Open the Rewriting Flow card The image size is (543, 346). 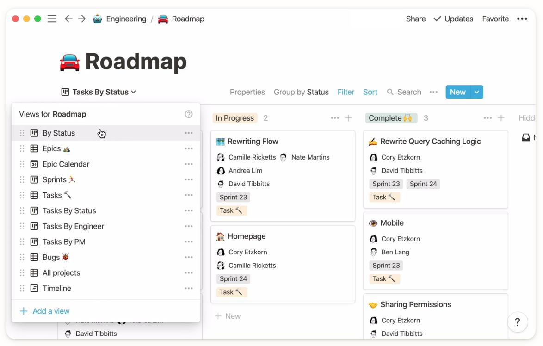253,142
